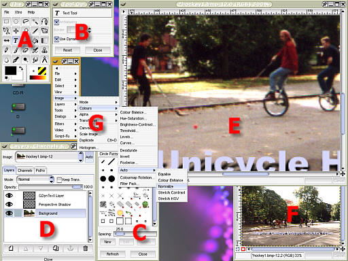Toggle the Keep Trans checkbox

(x=59, y=179)
